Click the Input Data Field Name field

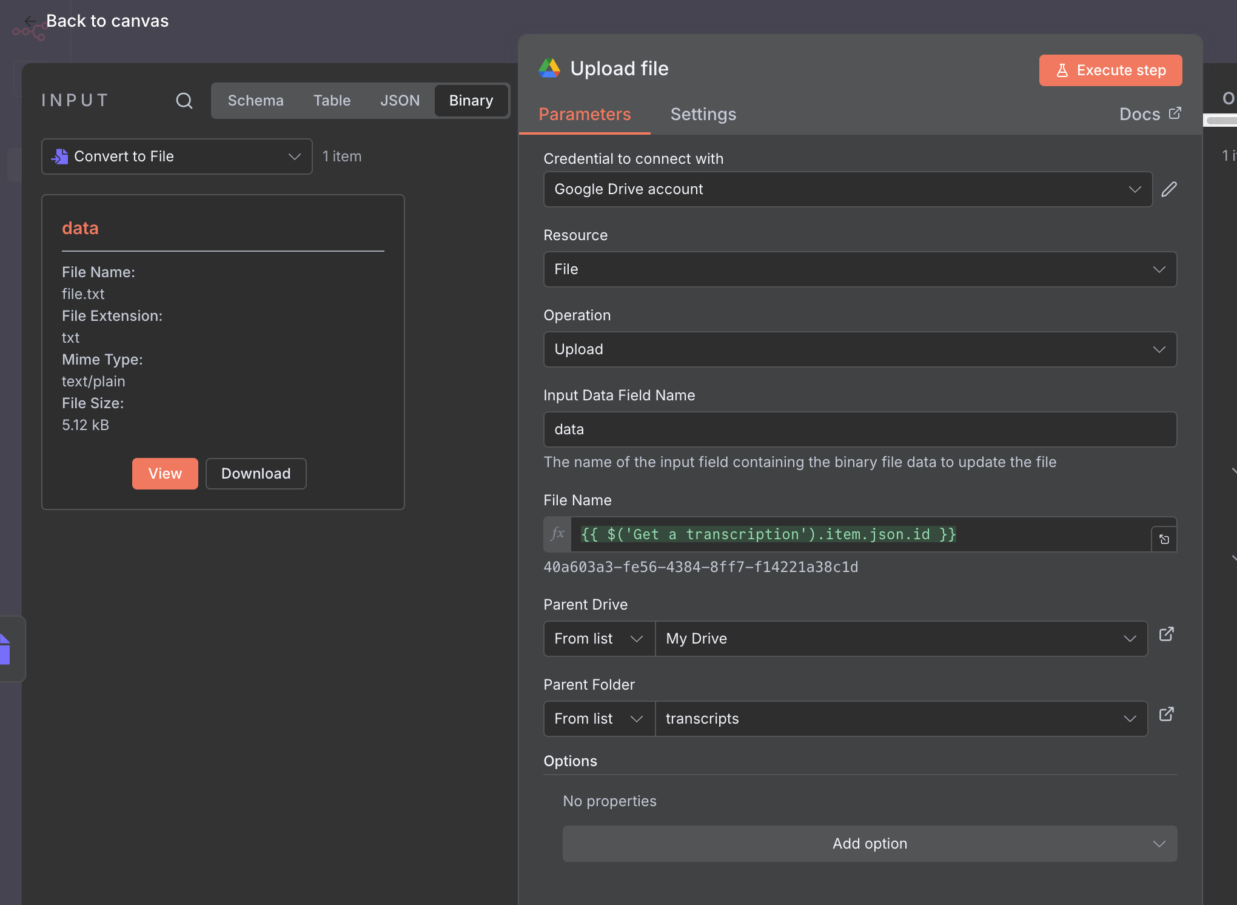(x=859, y=429)
